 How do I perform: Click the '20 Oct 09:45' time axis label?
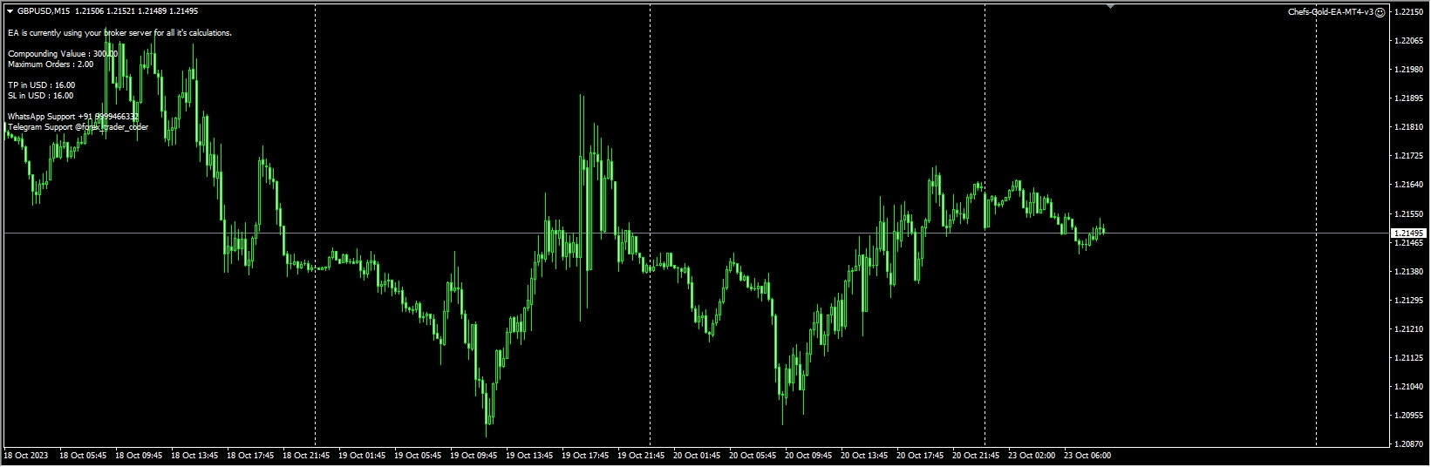(809, 455)
